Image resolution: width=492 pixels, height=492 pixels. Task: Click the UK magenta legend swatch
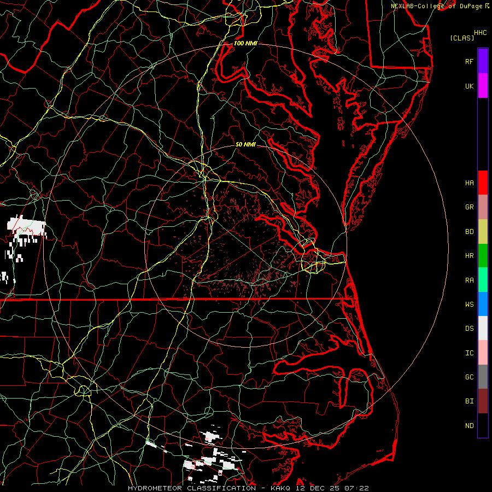tap(483, 86)
